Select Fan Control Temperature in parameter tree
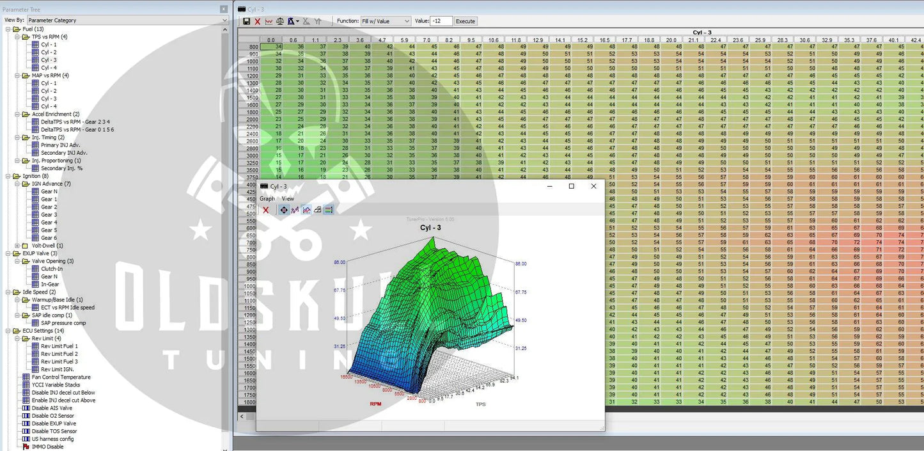The height and width of the screenshot is (451, 924). point(61,377)
